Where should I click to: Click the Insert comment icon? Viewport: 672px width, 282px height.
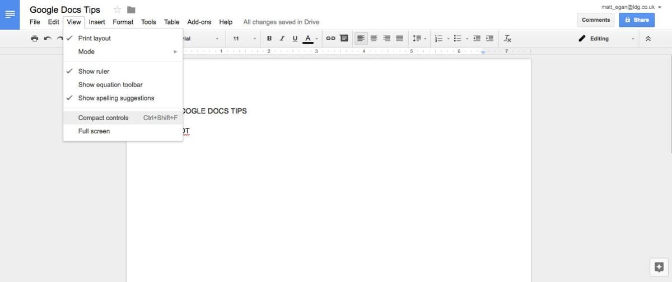pyautogui.click(x=344, y=39)
